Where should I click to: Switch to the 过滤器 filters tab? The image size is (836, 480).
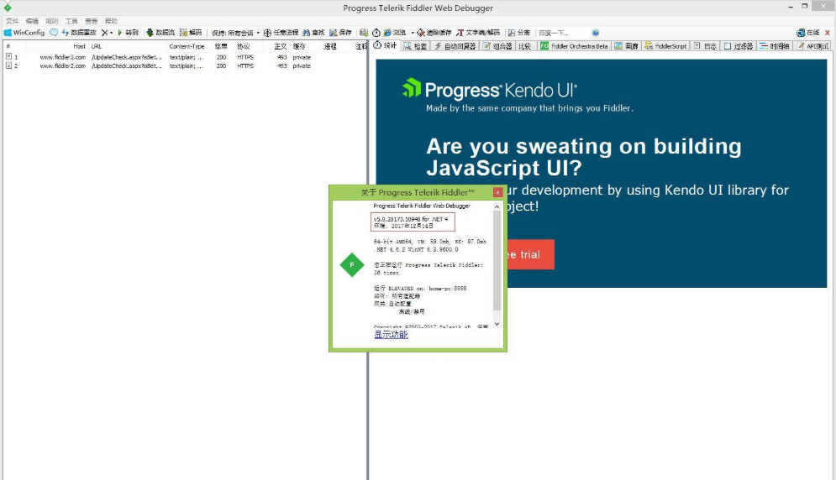coord(738,46)
